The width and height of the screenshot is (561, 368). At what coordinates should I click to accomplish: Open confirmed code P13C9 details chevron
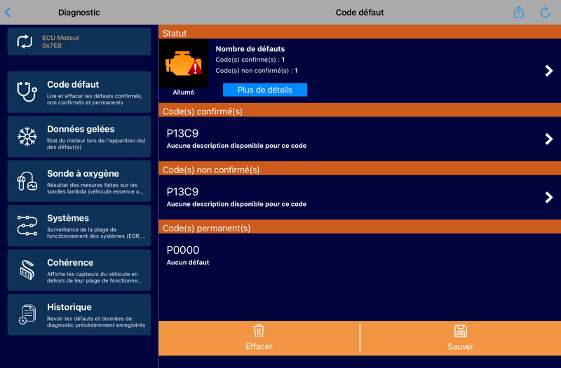coord(548,139)
